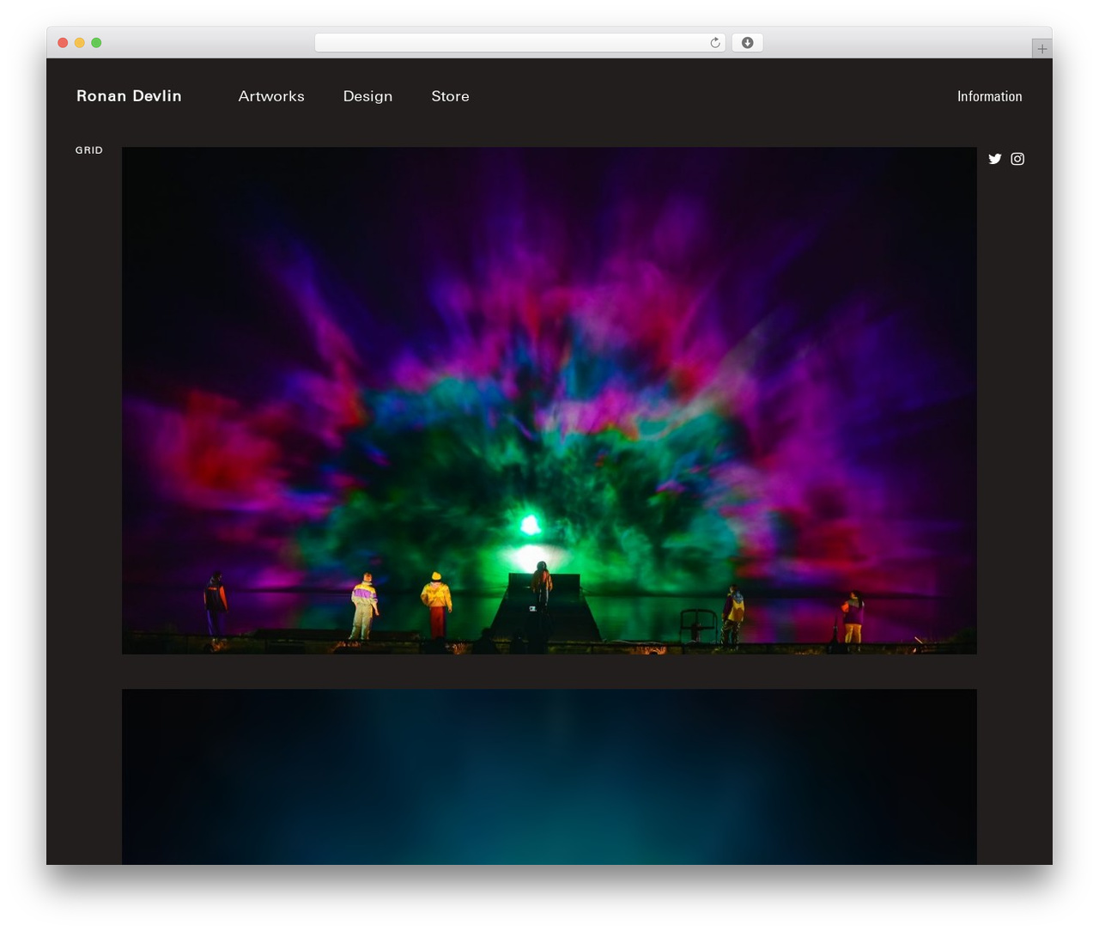Screen dimensions: 1099x931
Task: Close the window with the red button
Action: [63, 43]
